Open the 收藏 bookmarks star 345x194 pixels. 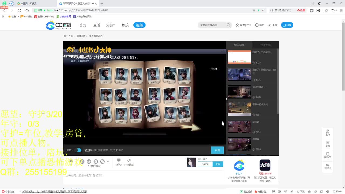pos(12,16)
